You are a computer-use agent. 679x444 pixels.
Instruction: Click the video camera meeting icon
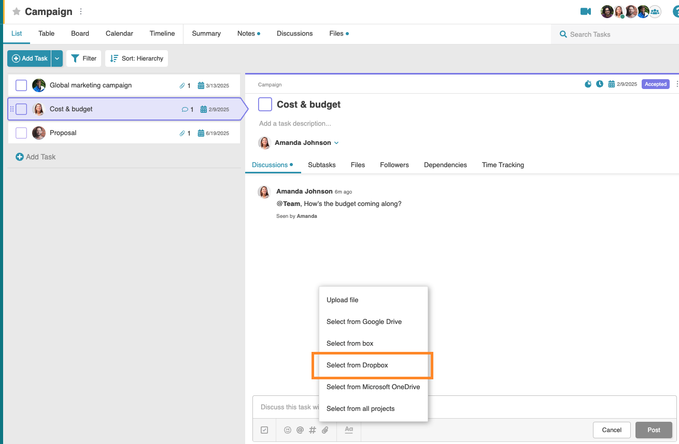click(x=585, y=12)
